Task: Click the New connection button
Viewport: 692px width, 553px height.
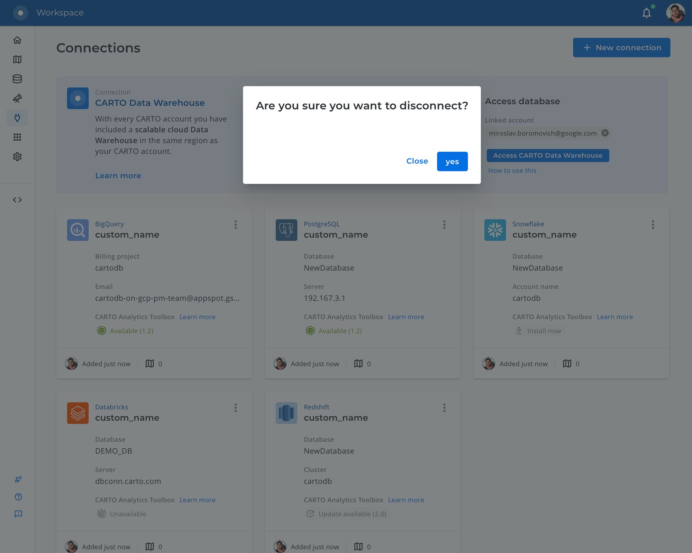Action: [621, 48]
